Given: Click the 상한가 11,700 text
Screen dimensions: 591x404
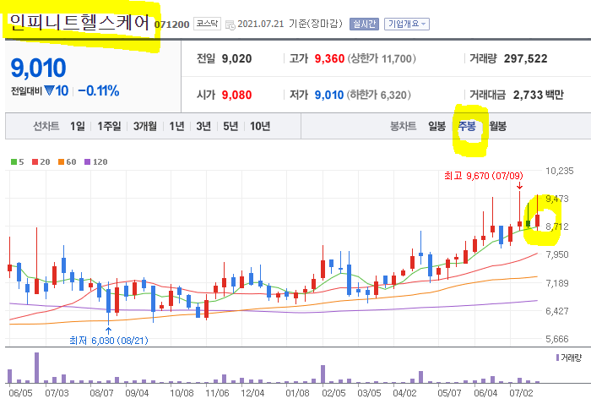Looking at the screenshot, I should click(382, 58).
